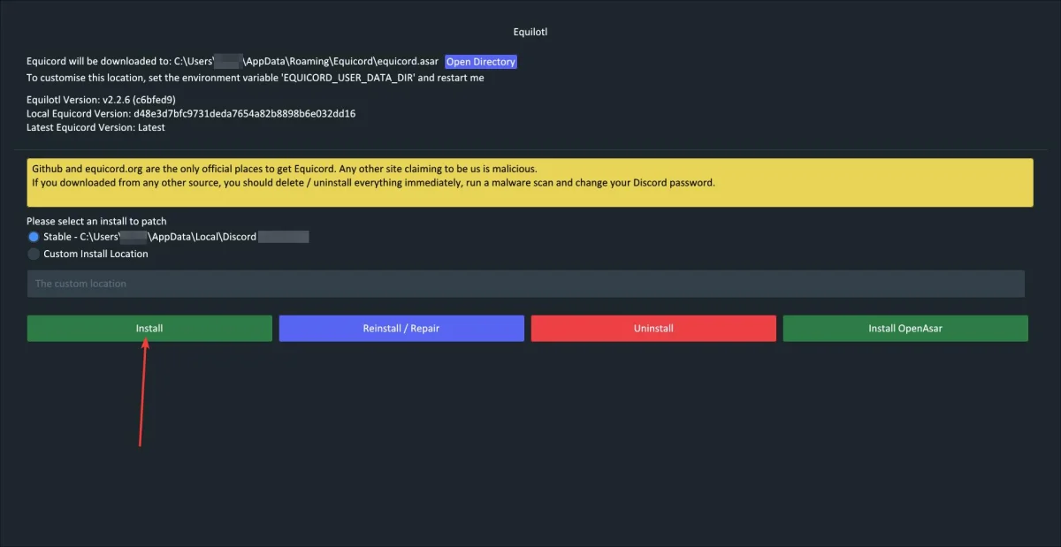Click the Equilotl Version v2.2.6 line
The height and width of the screenshot is (547, 1061).
click(x=101, y=100)
